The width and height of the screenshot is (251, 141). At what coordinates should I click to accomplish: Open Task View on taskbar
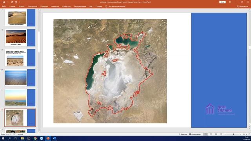coord(16,138)
